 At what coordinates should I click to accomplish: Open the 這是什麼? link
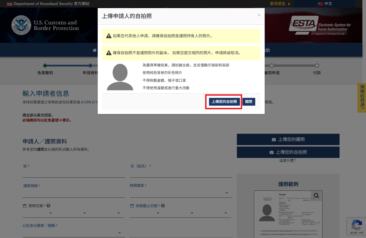pos(288,160)
